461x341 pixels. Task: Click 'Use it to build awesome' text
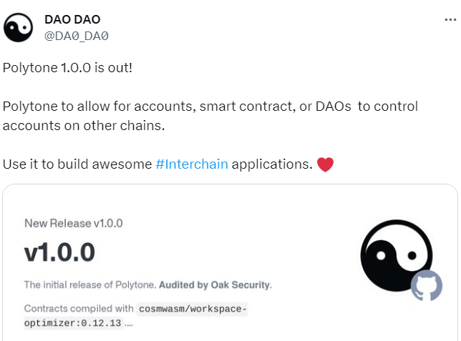pos(77,164)
